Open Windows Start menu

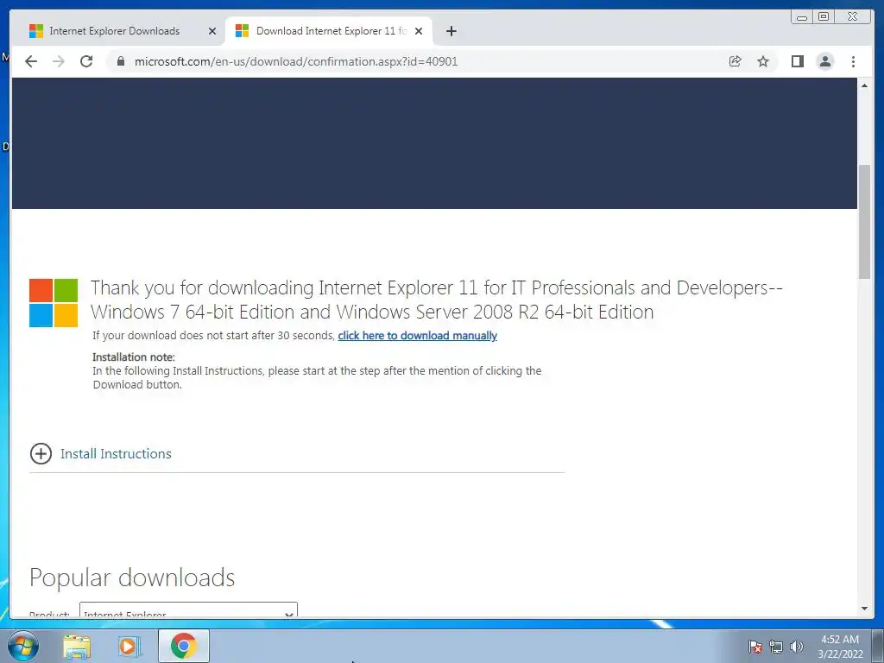(22, 646)
